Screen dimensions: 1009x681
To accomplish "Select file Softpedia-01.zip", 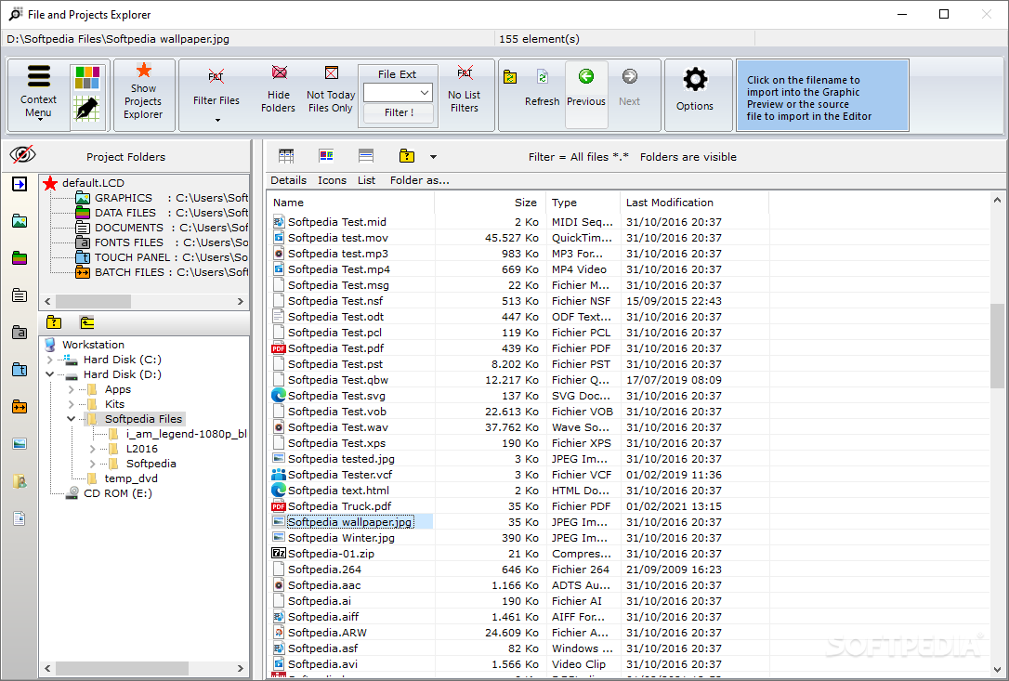I will click(331, 554).
